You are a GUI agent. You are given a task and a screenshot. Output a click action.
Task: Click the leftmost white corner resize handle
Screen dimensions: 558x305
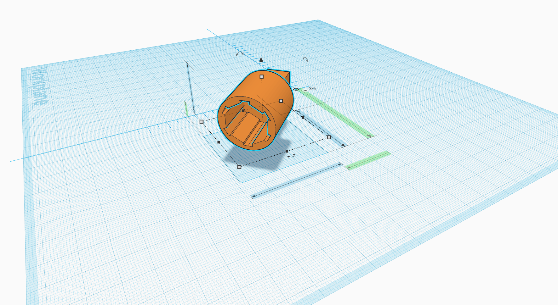(202, 122)
